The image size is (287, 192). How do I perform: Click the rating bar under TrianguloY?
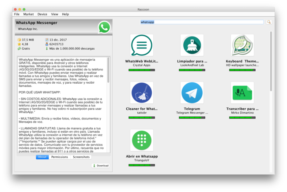(142, 165)
